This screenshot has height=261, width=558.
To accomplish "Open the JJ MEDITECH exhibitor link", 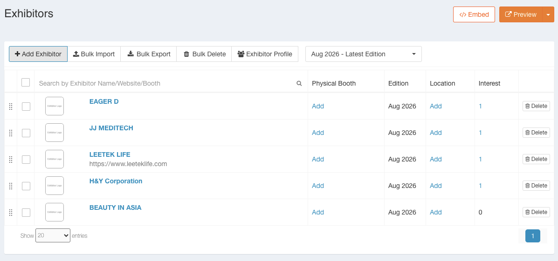I will tap(111, 128).
